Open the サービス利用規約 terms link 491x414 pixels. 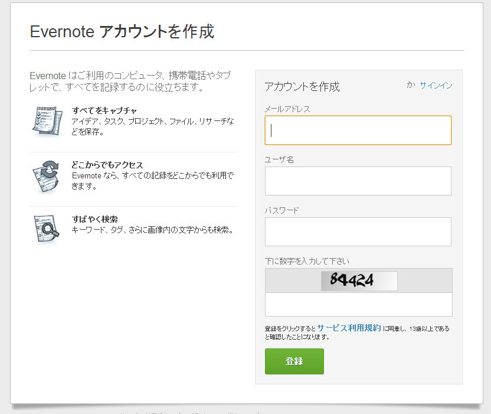point(349,328)
